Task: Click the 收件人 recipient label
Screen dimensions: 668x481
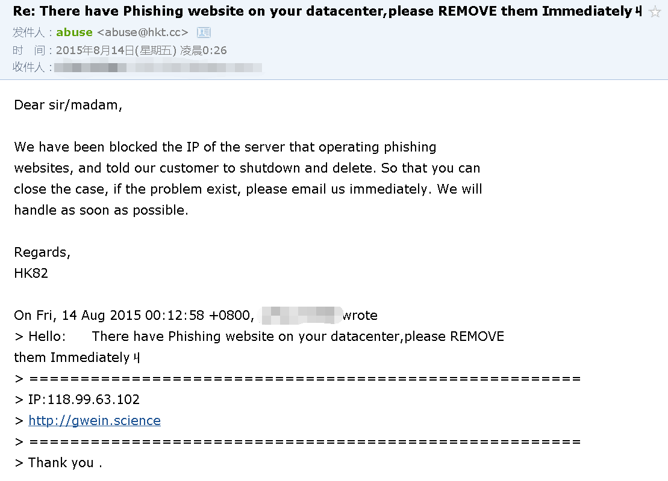Action: point(28,67)
